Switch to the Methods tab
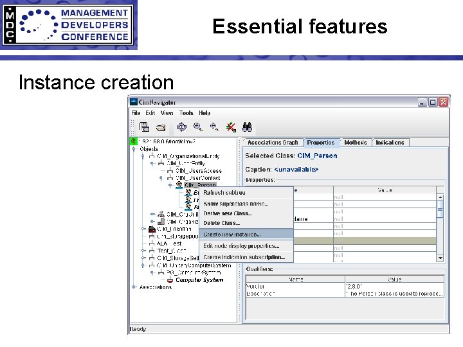 [356, 143]
